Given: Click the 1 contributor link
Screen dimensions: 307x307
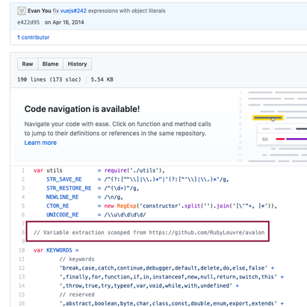Looking at the screenshot, I should [34, 37].
